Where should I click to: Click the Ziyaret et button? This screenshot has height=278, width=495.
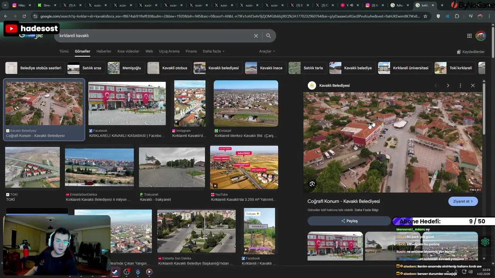point(463,201)
